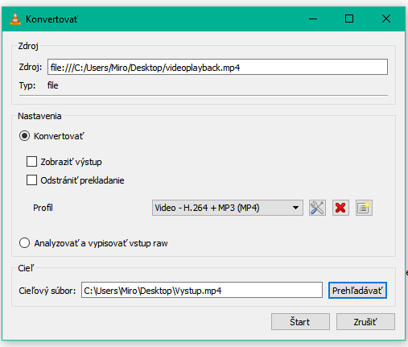Screen dimensions: 408x347
Task: Enable Zobraziť výstup checkbox
Action: (31, 162)
